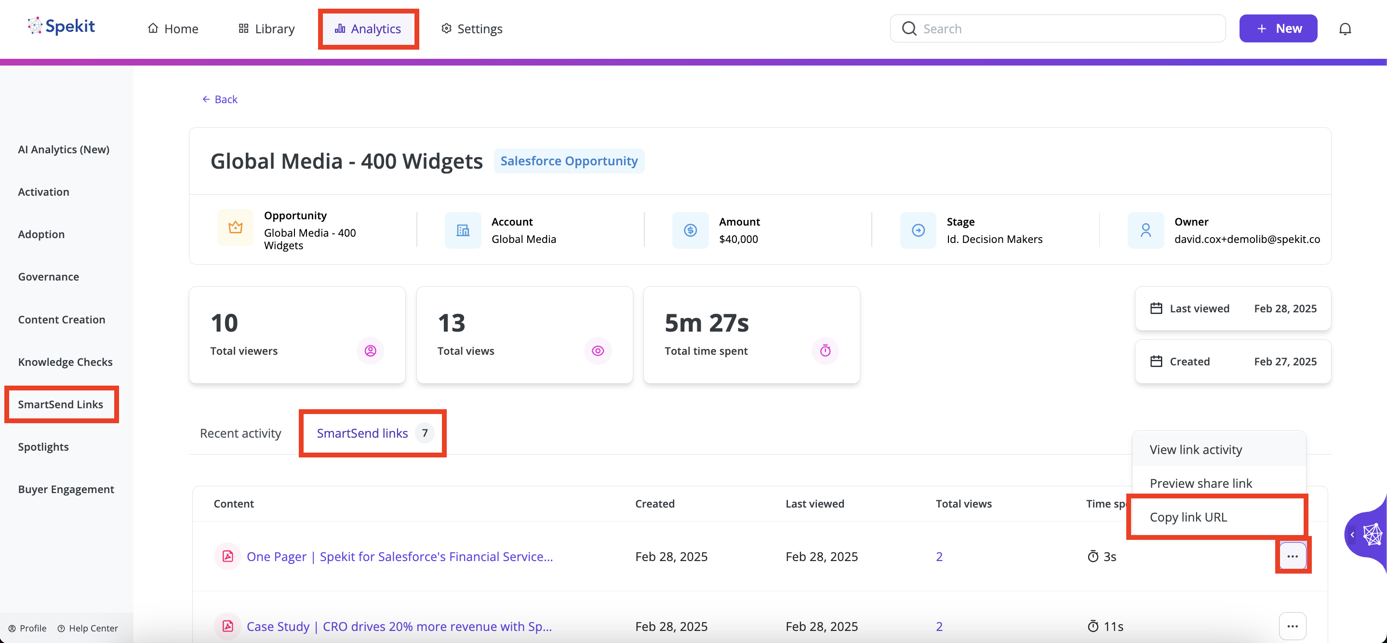Click the Global Media - 400 Widgets title
Viewport: 1387px width, 643px height.
(x=346, y=161)
